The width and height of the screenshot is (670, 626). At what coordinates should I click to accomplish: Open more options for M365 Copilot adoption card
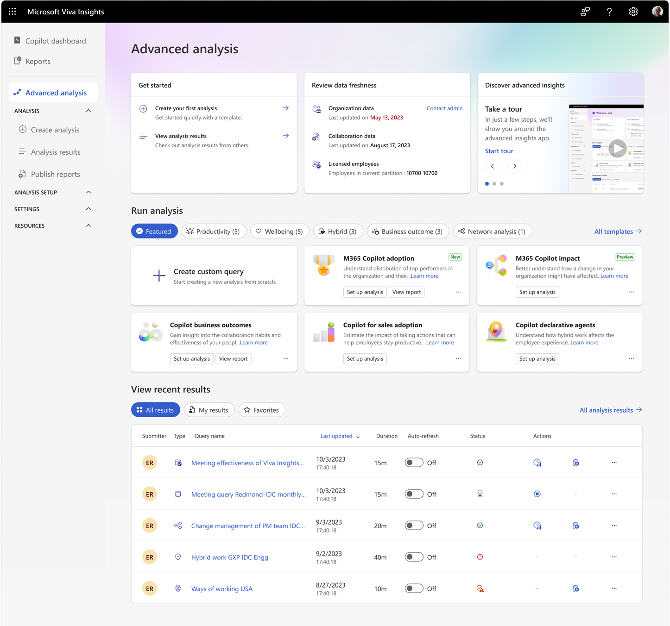click(458, 292)
